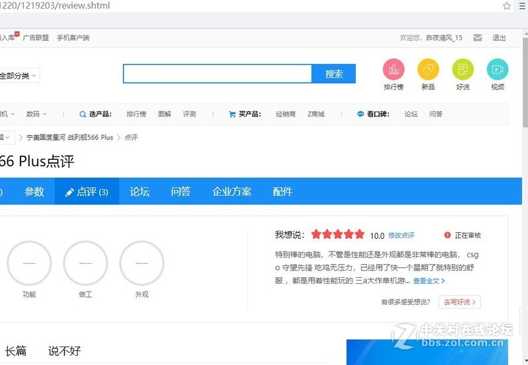Open the 好说 green note icon
Viewport: 528px width, 365px height.
click(463, 69)
